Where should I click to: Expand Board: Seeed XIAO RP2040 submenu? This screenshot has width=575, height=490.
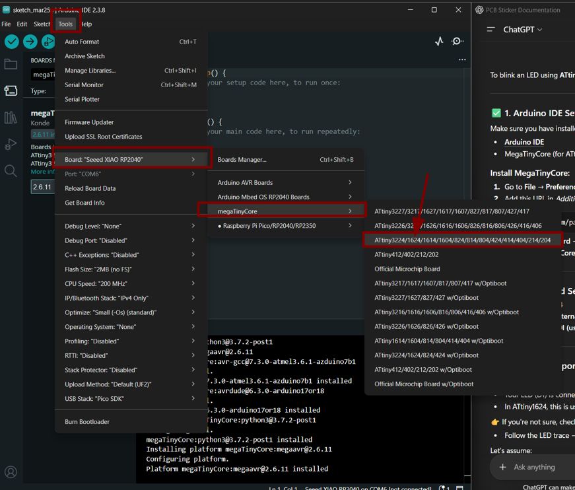131,160
